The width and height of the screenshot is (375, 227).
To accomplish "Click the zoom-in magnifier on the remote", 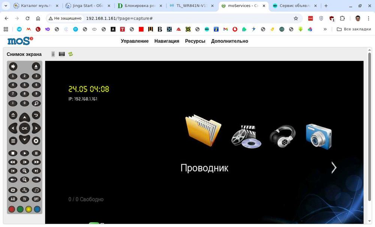I will point(24,171).
